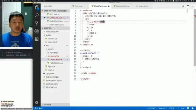Place cursor on style scoped tag
Viewport: 196px width, 110px height.
(x=88, y=73)
